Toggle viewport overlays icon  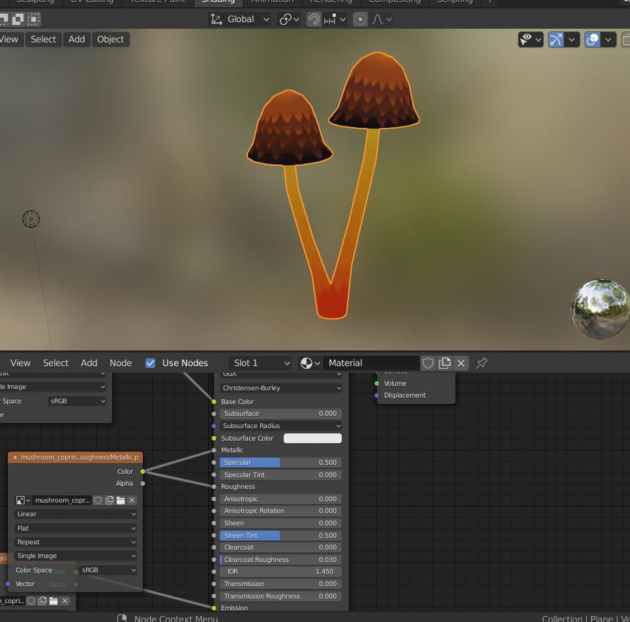[x=592, y=40]
